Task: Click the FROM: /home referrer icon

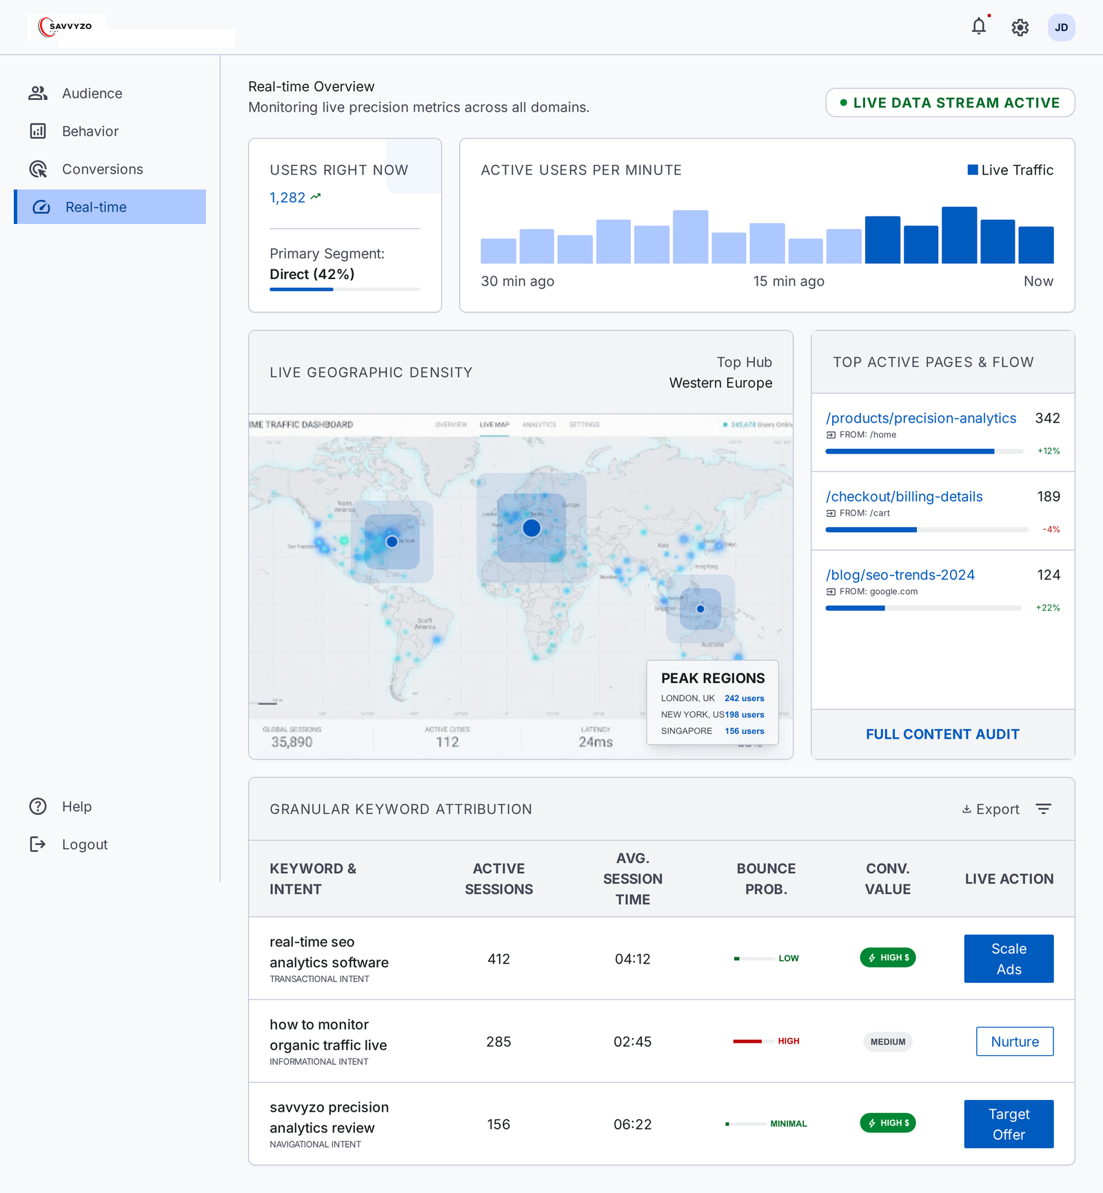Action: [x=831, y=435]
